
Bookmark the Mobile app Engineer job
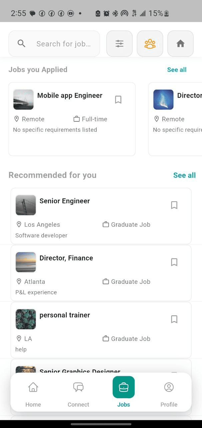point(118,99)
